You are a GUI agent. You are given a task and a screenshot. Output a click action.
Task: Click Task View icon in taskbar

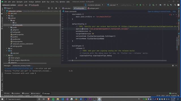point(44,99)
